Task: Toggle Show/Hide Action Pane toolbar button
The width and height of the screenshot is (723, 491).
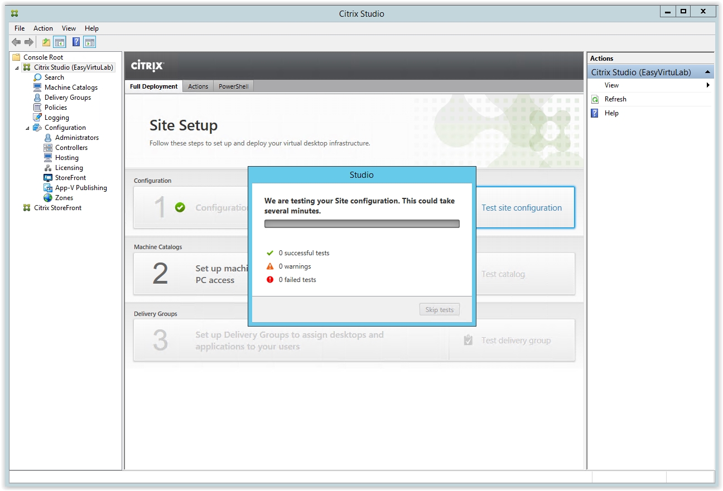Action: [x=90, y=42]
